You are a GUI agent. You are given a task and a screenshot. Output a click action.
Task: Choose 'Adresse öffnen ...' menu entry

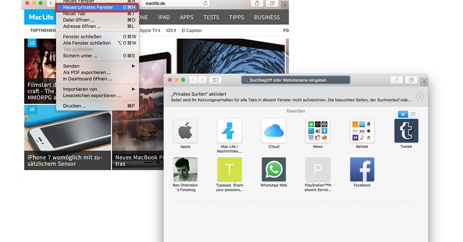[x=98, y=26]
